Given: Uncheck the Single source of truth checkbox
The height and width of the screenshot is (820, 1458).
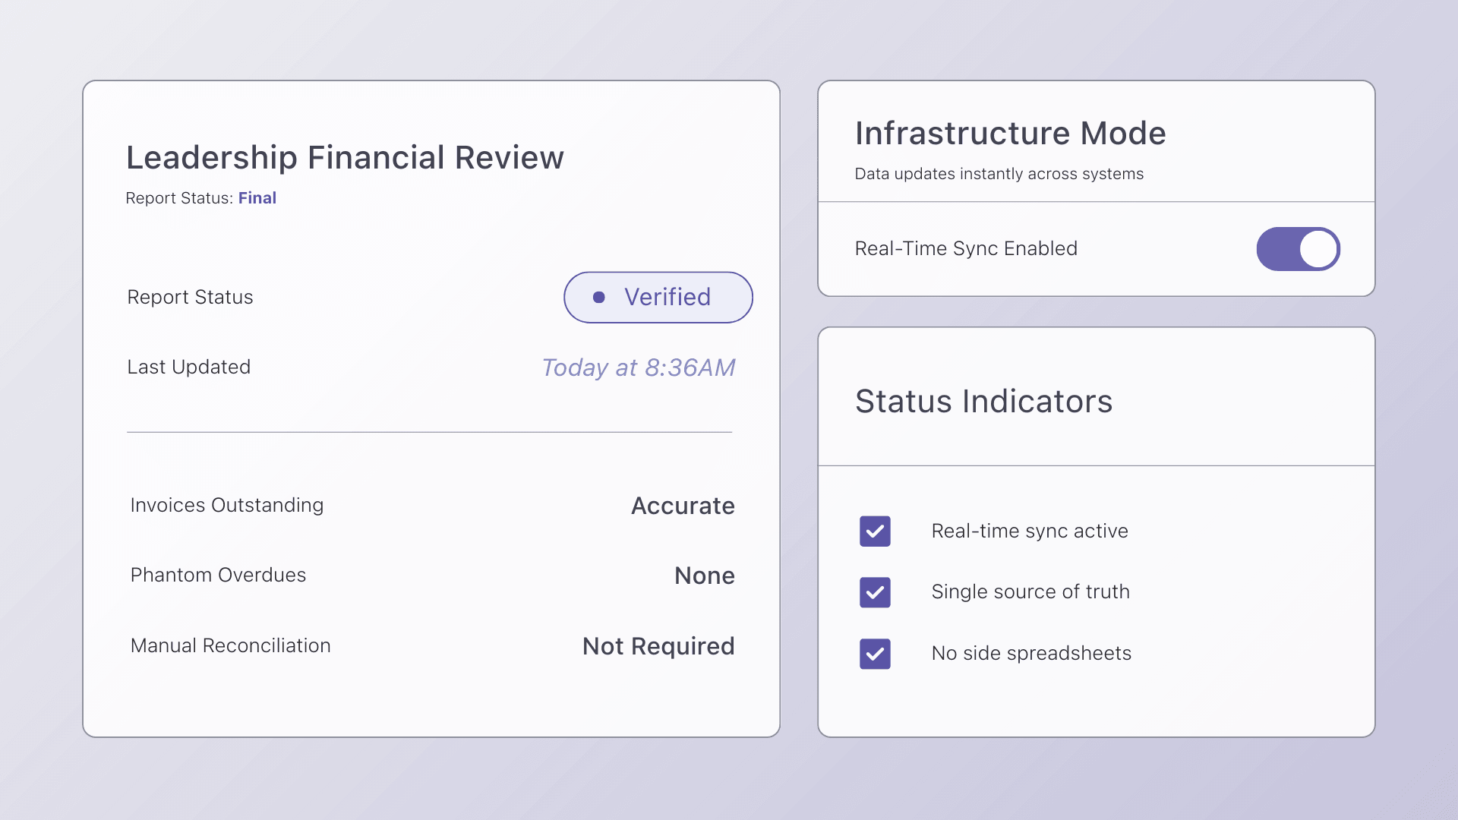Looking at the screenshot, I should (x=875, y=592).
